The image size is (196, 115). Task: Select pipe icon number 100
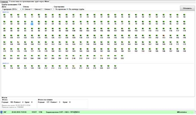click(67, 30)
